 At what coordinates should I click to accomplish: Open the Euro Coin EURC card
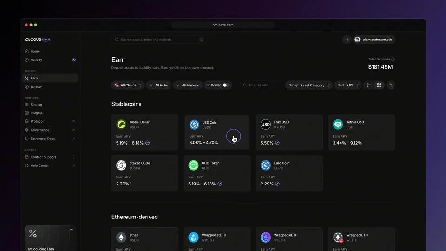point(289,173)
